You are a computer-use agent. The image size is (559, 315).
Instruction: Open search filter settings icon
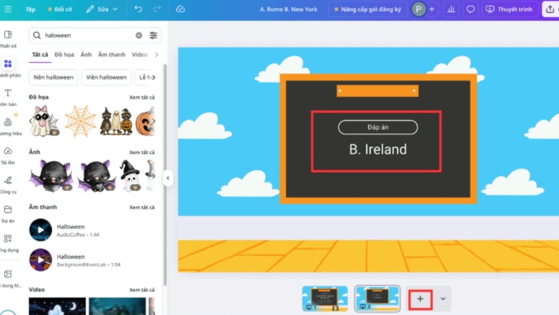(x=153, y=35)
